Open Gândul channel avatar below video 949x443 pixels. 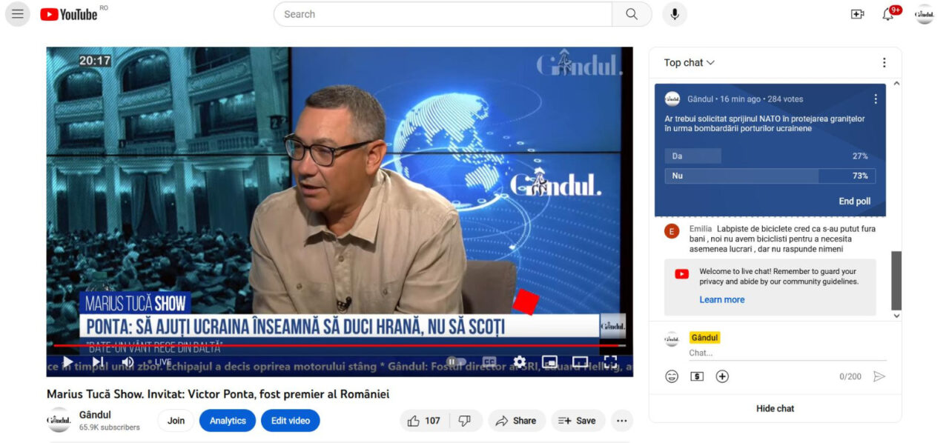point(59,420)
